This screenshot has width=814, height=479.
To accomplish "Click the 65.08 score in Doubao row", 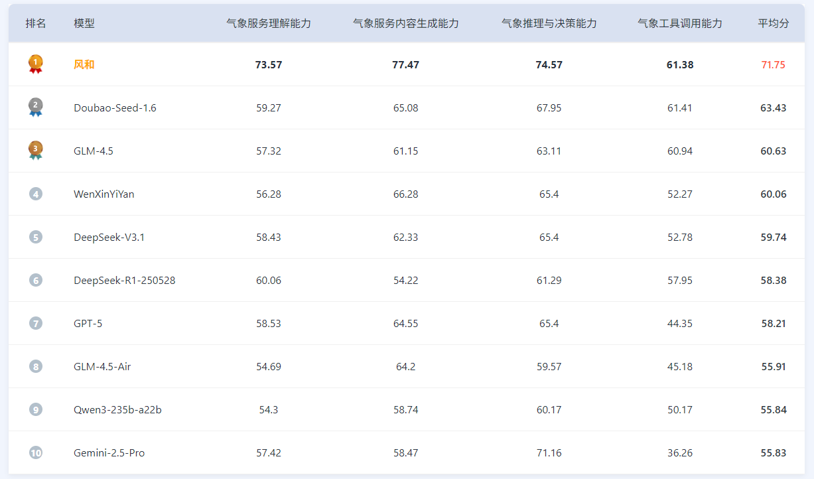I will coord(406,107).
